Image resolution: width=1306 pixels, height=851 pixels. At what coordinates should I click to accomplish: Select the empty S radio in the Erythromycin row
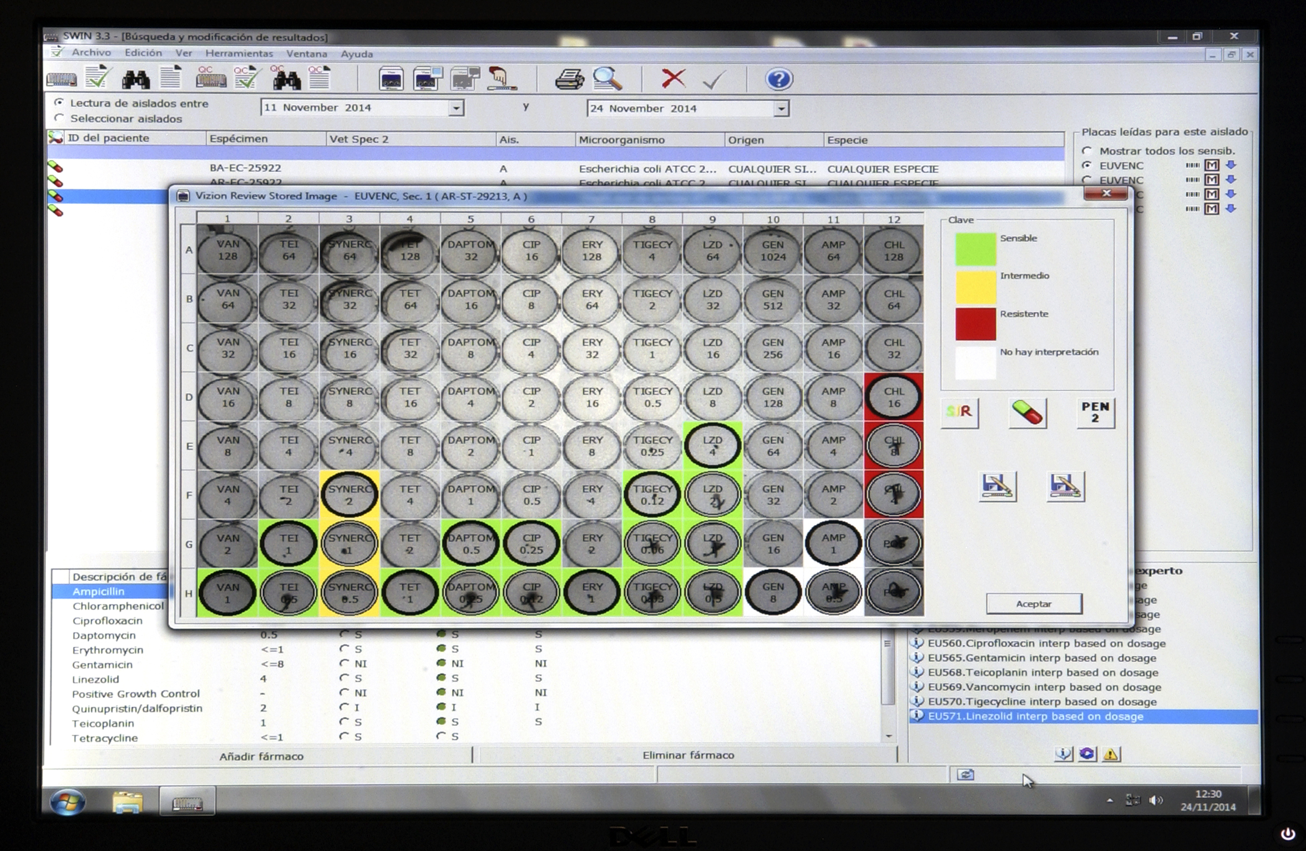[x=345, y=648]
